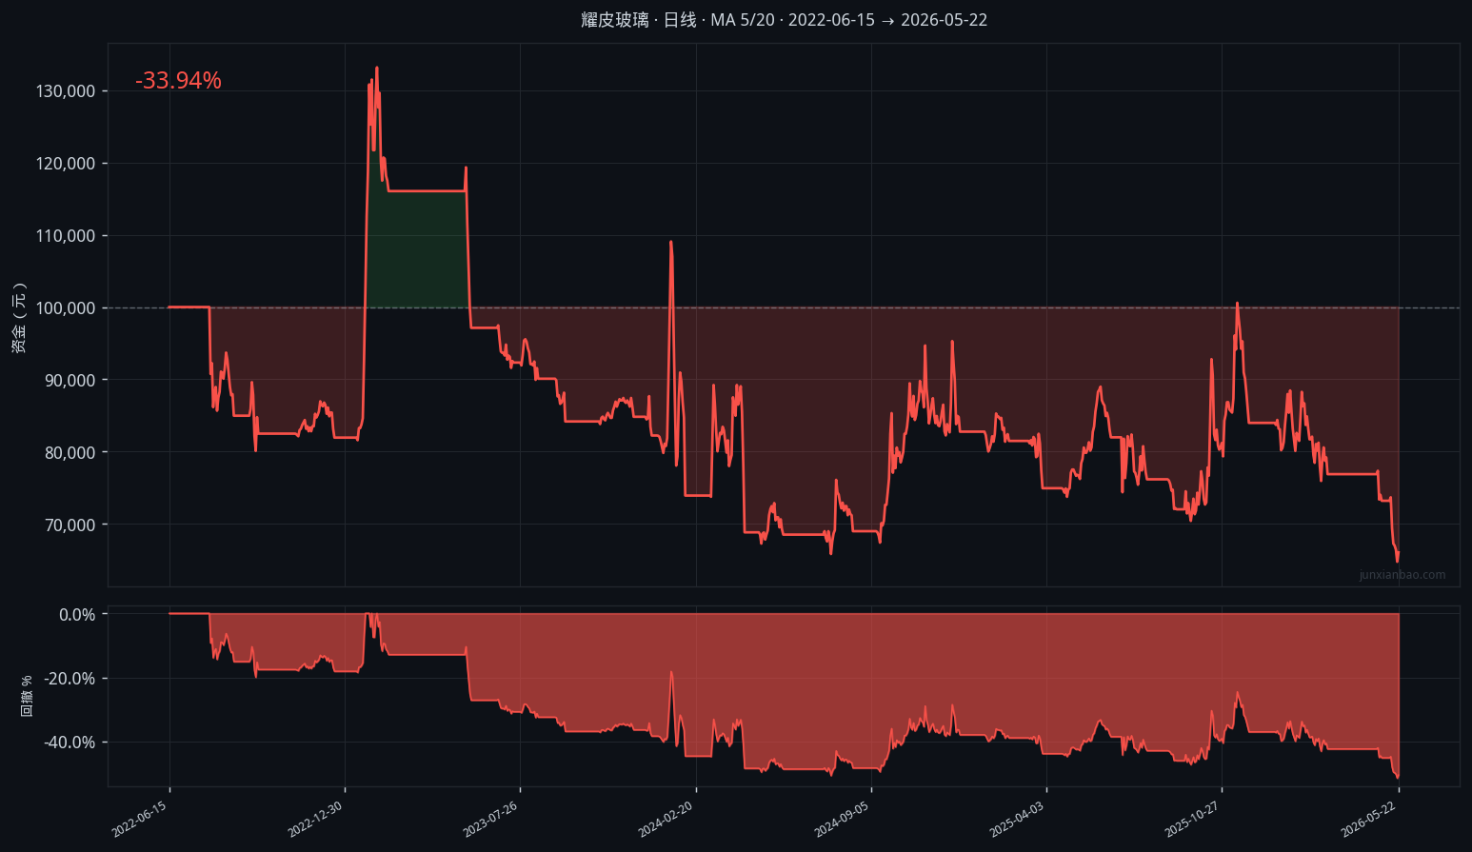Select the -20.0% drawdown axis label
The image size is (1472, 852).
coord(70,679)
